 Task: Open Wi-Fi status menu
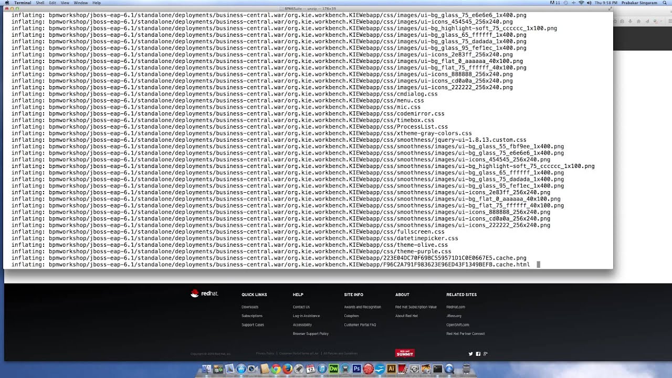pos(581,3)
